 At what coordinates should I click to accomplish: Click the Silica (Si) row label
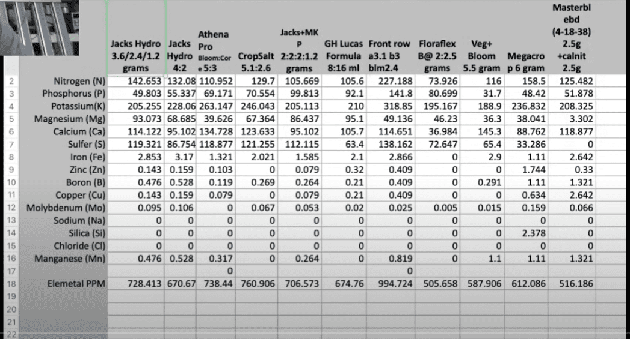[x=87, y=233]
